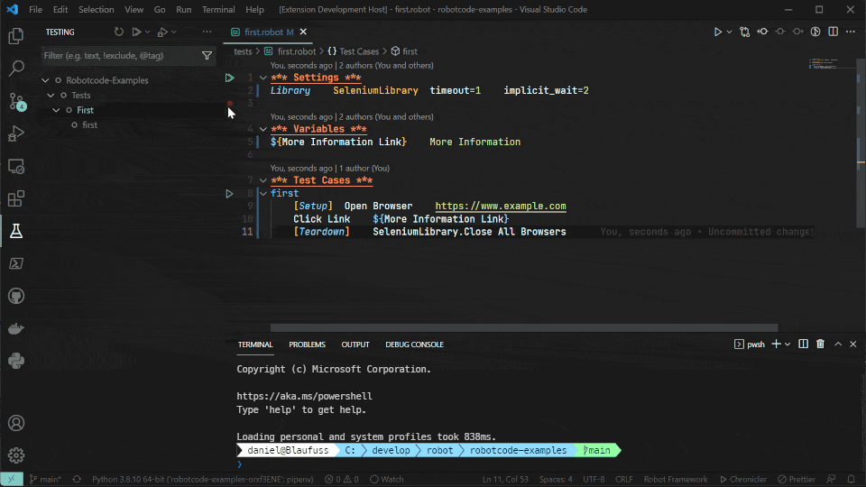Click the CRLF line ending indicator
The height and width of the screenshot is (487, 866).
(x=624, y=479)
